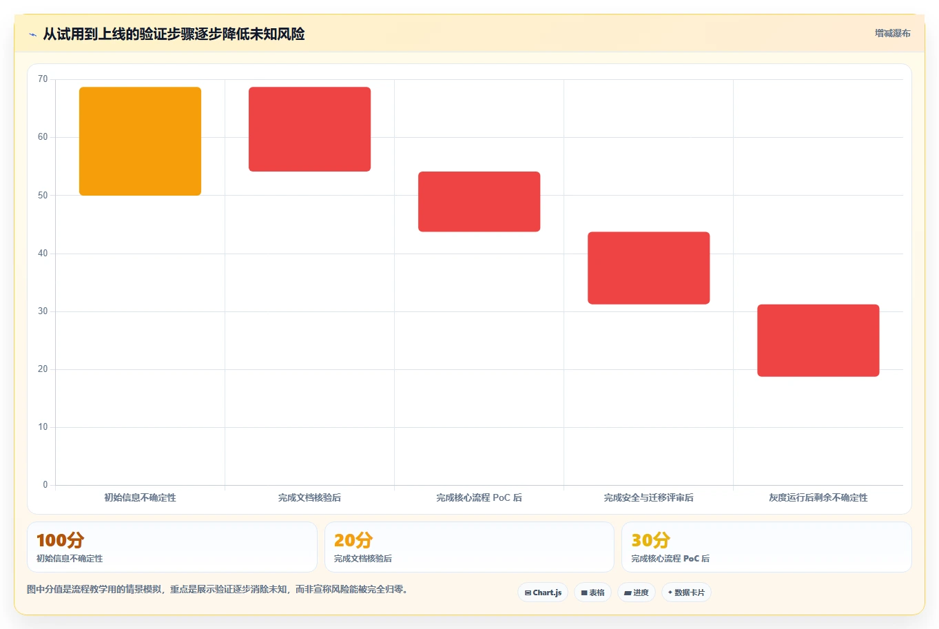
Task: Click the 增减瀑布 label in header
Action: click(893, 33)
